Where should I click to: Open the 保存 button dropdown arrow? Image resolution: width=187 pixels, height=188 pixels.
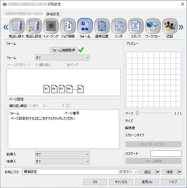tap(179, 172)
